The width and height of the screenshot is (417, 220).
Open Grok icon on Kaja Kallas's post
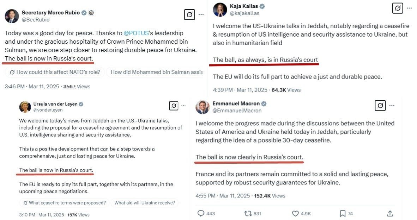point(398,8)
